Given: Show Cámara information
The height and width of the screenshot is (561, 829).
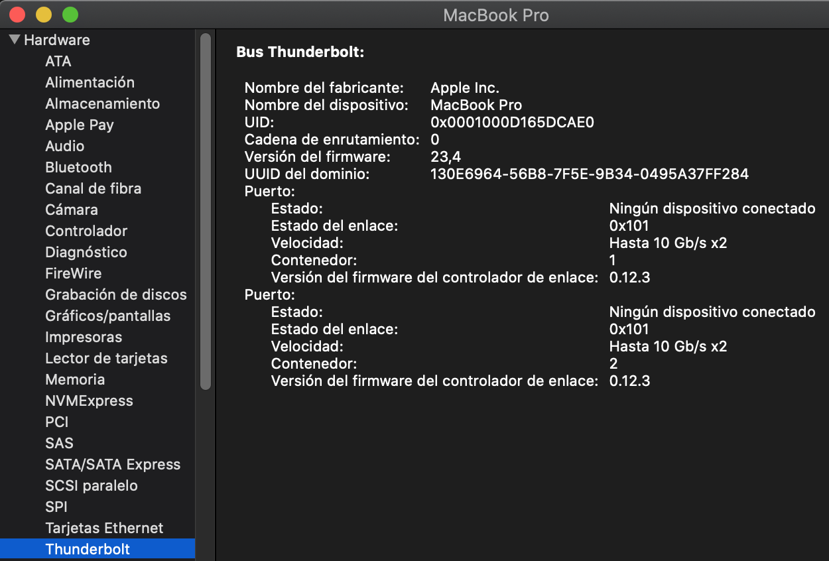Looking at the screenshot, I should click(72, 210).
